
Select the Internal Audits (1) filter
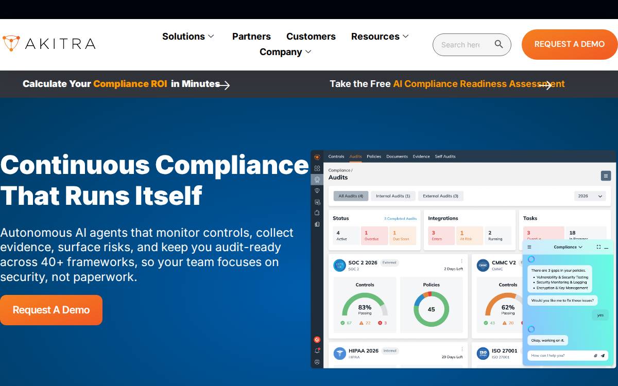coord(393,196)
